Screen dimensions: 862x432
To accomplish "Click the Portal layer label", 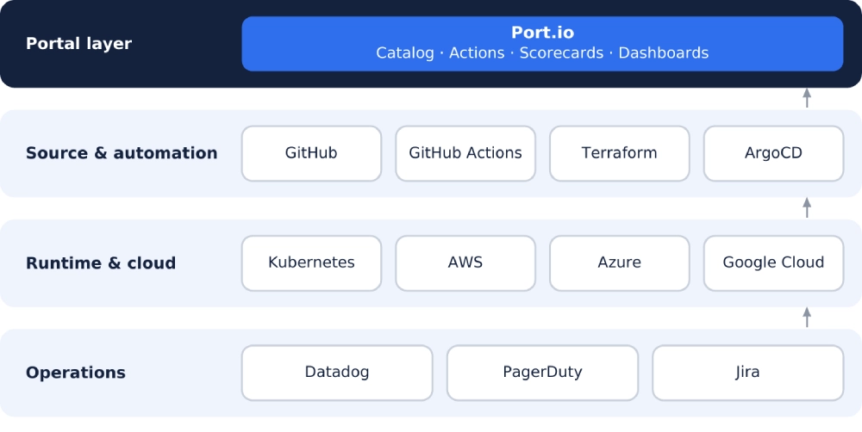I will click(78, 44).
